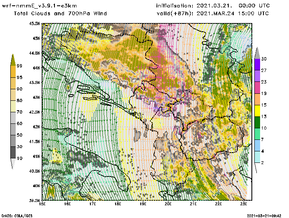Click the '95' value on the cloud legend
This screenshot has height=218, width=289.
point(19,77)
